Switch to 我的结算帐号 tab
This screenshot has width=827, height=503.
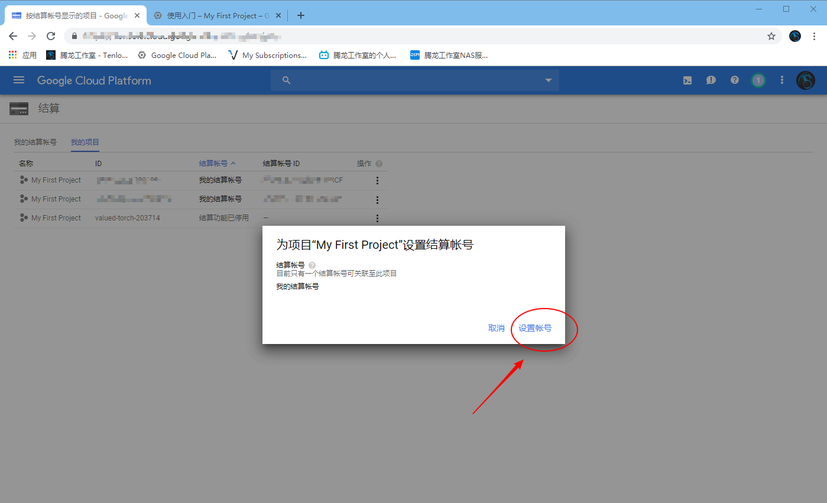(x=35, y=142)
